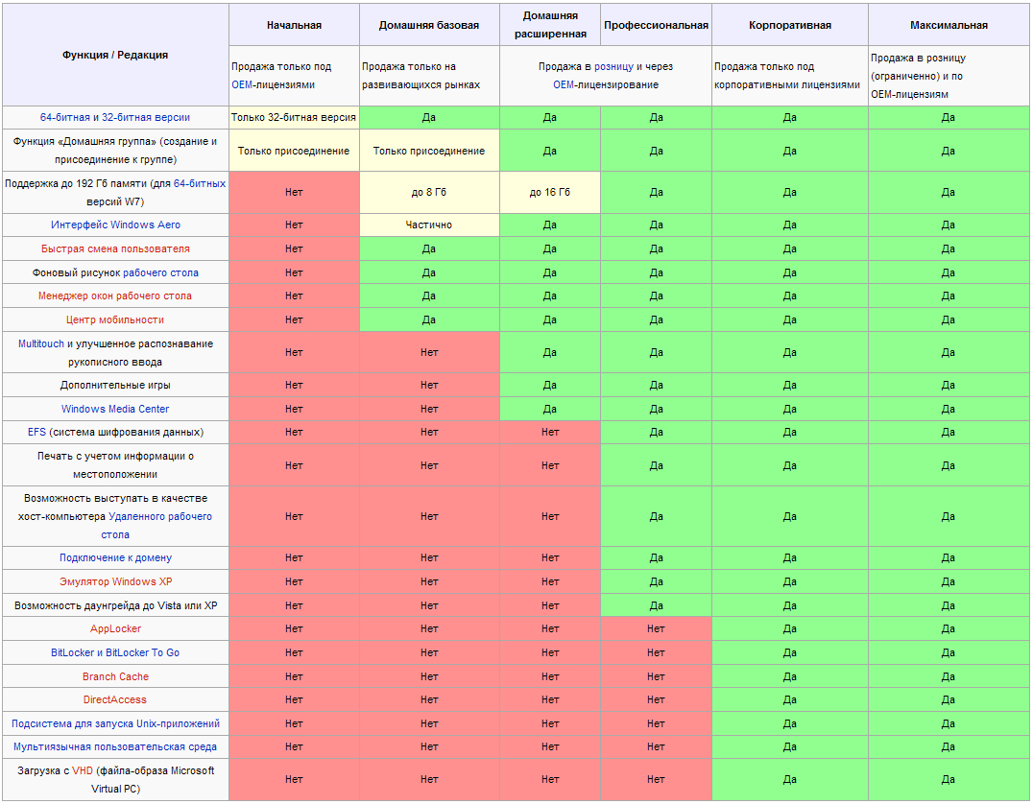The image size is (1033, 804).
Task: Click the Branch Cache link
Action: [x=115, y=677]
